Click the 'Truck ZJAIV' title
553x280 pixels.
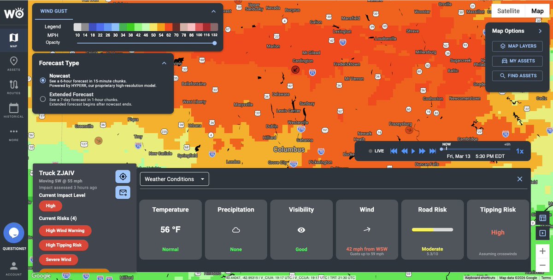(x=57, y=173)
